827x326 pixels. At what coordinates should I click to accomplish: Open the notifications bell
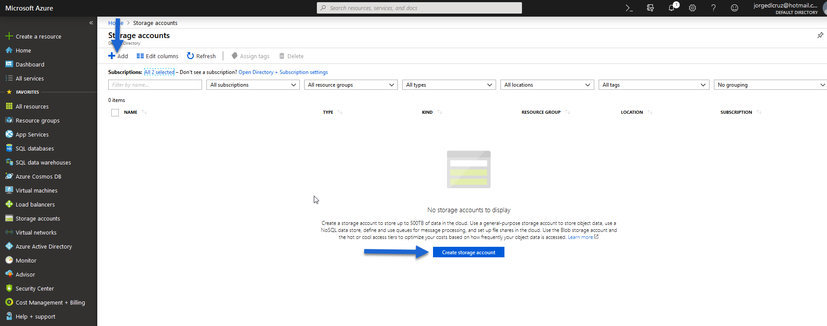(672, 7)
